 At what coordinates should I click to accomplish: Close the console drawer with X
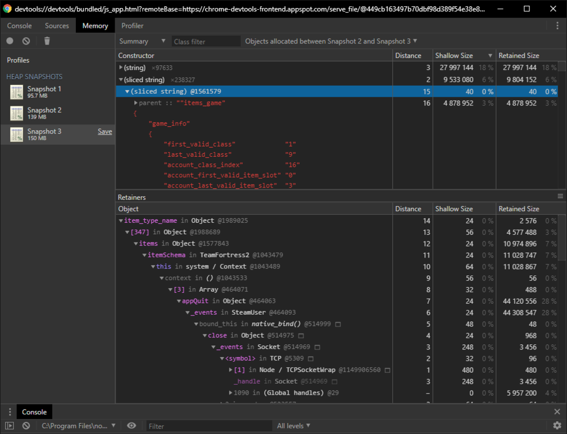click(557, 412)
